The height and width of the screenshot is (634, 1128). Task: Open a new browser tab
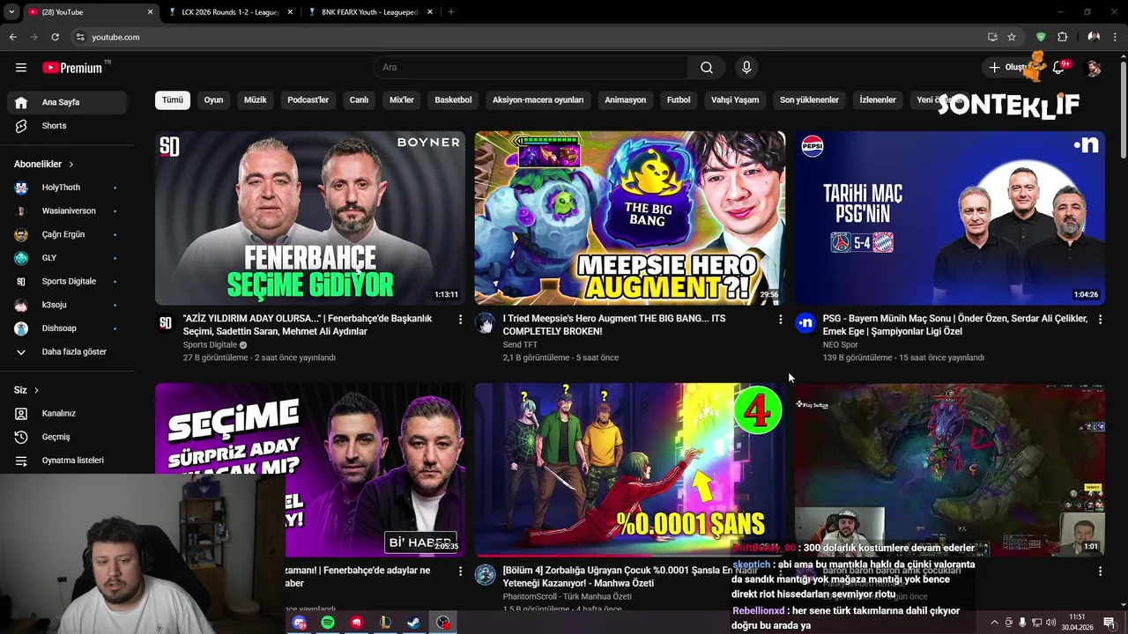click(450, 12)
